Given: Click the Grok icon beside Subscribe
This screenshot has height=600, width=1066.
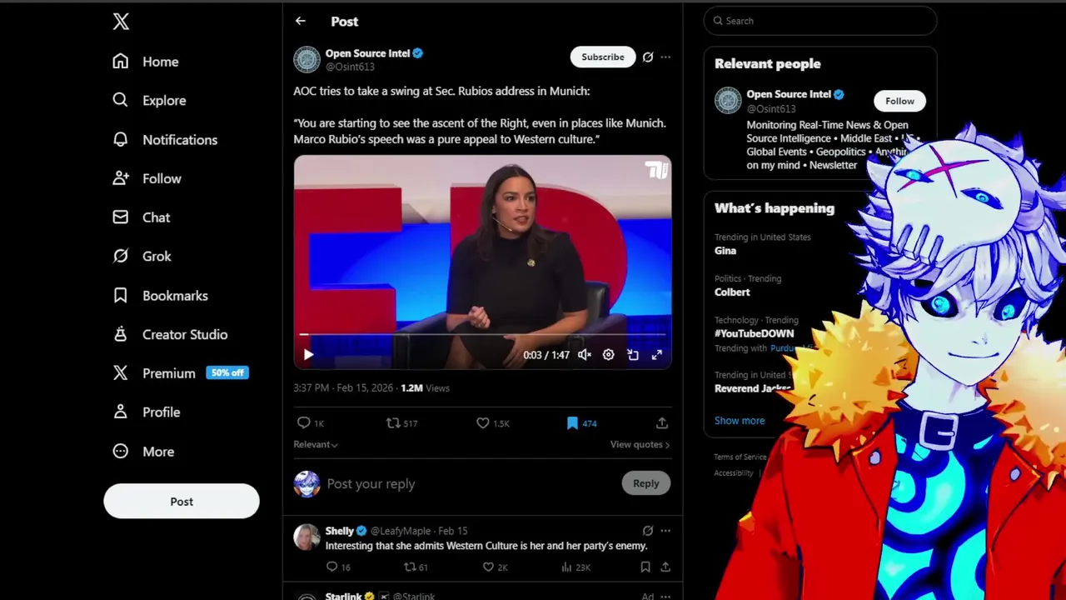Looking at the screenshot, I should 648,57.
